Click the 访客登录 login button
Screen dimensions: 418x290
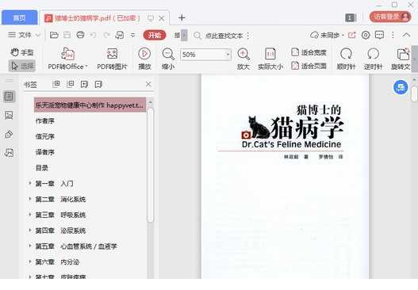[x=390, y=17]
